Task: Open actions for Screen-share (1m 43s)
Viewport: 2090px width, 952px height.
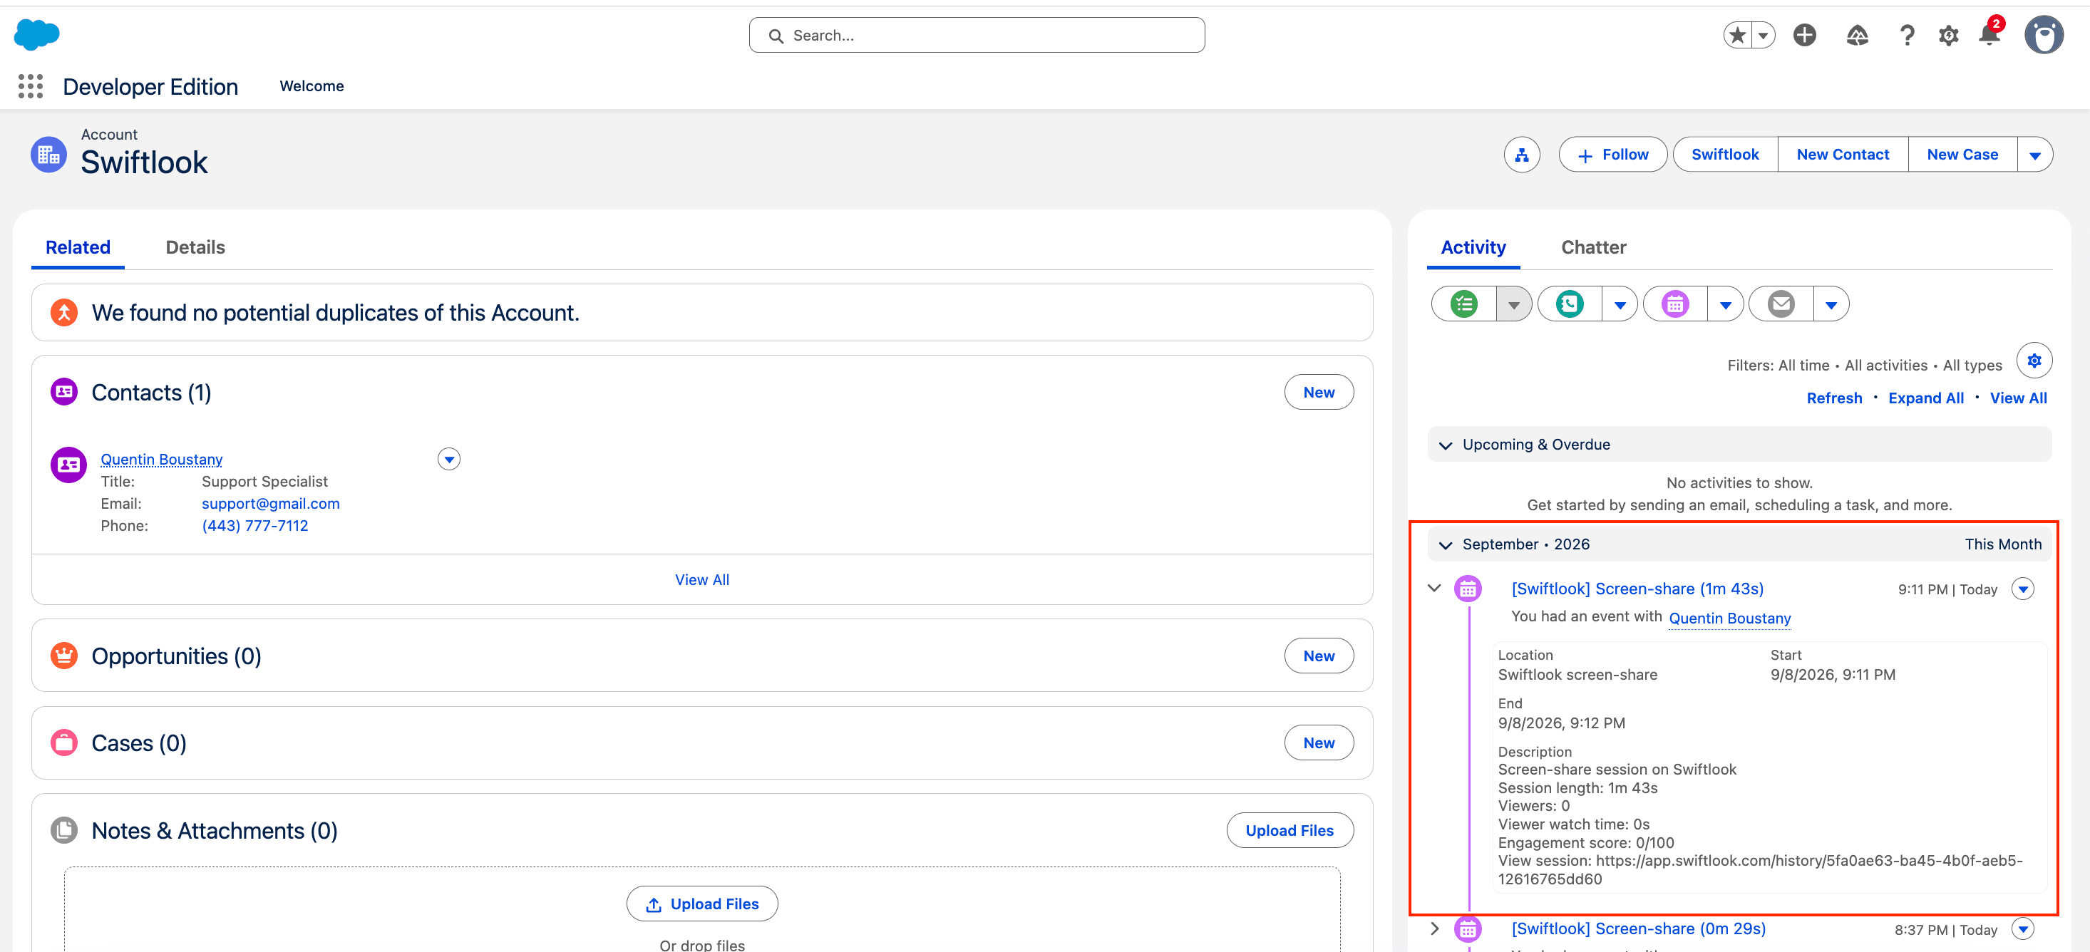Action: (2023, 589)
